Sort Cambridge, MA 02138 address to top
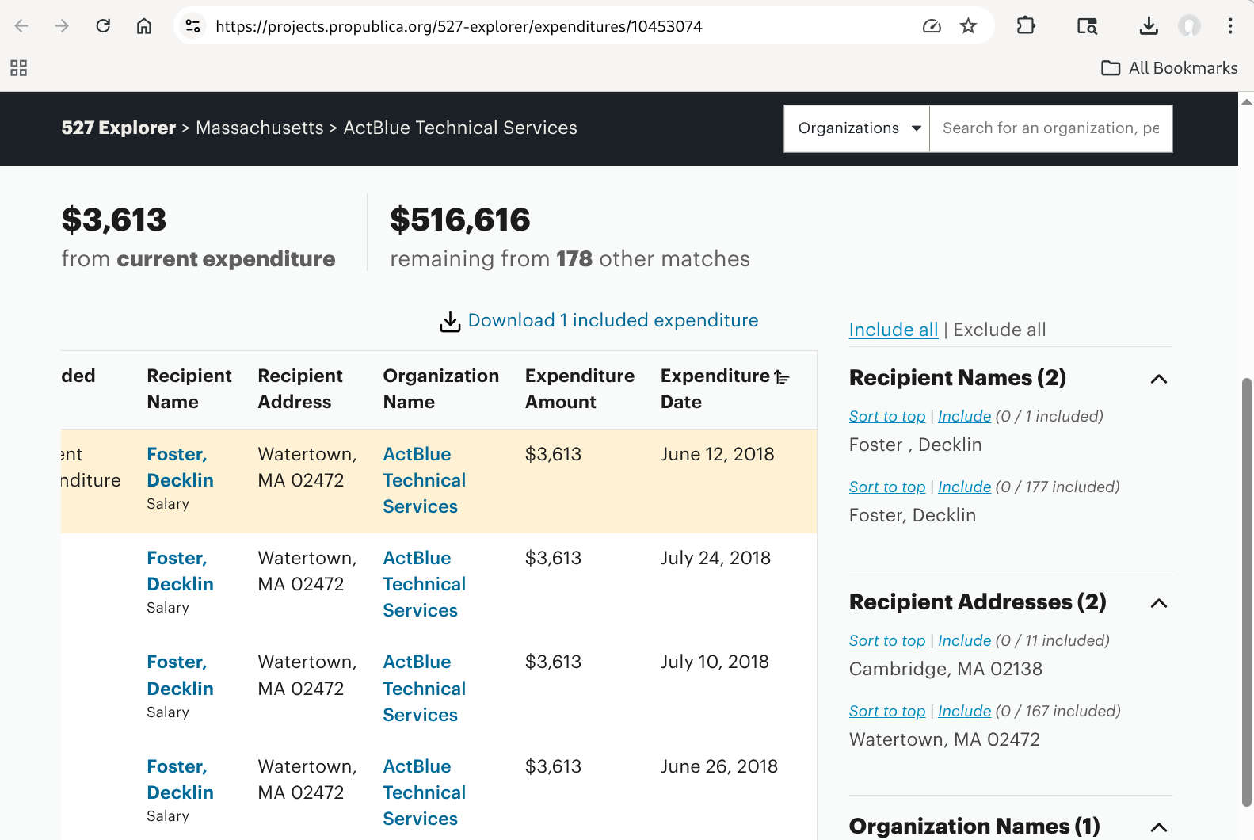This screenshot has height=840, width=1254. pyautogui.click(x=887, y=640)
